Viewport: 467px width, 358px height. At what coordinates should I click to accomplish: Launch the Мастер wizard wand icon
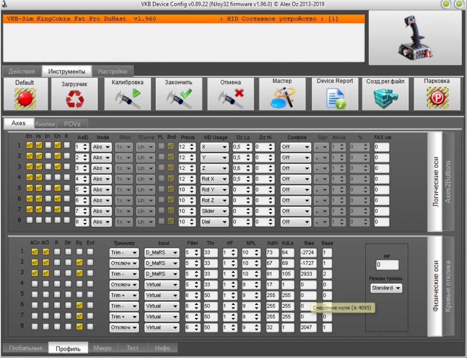(x=283, y=97)
